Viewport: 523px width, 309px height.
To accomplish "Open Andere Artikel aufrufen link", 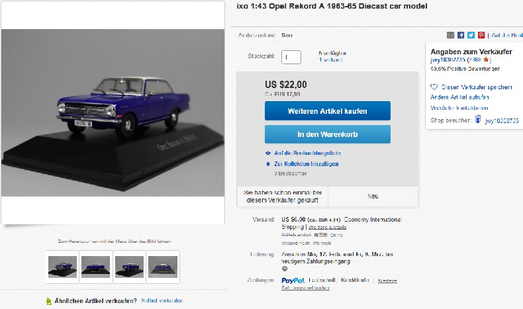I will pyautogui.click(x=459, y=97).
